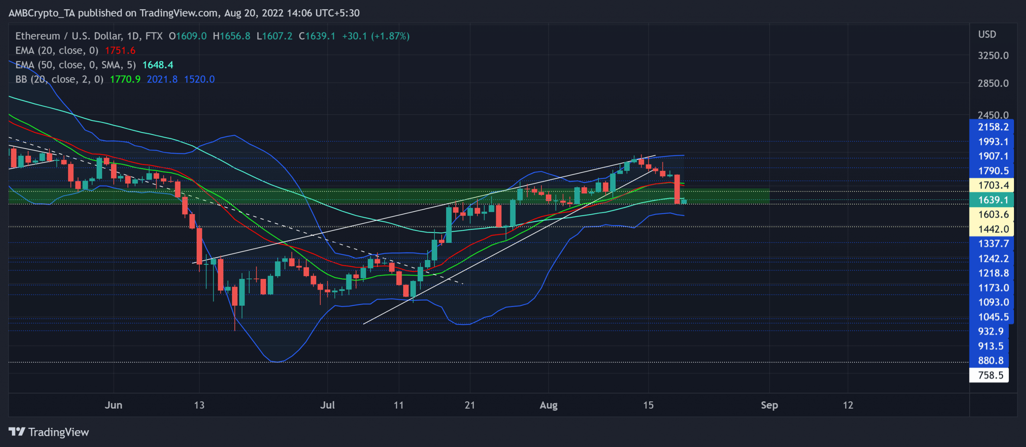Screen dimensions: 1026x447
Task: Click the 1790.5 price label
Action: coord(992,171)
